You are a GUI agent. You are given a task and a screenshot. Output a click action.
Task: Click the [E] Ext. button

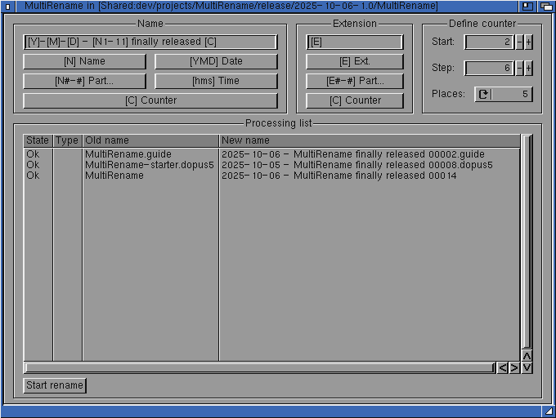pyautogui.click(x=355, y=61)
